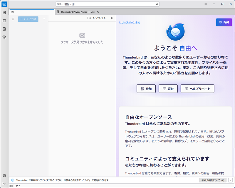Click the online status icon in status bar

[11, 186]
